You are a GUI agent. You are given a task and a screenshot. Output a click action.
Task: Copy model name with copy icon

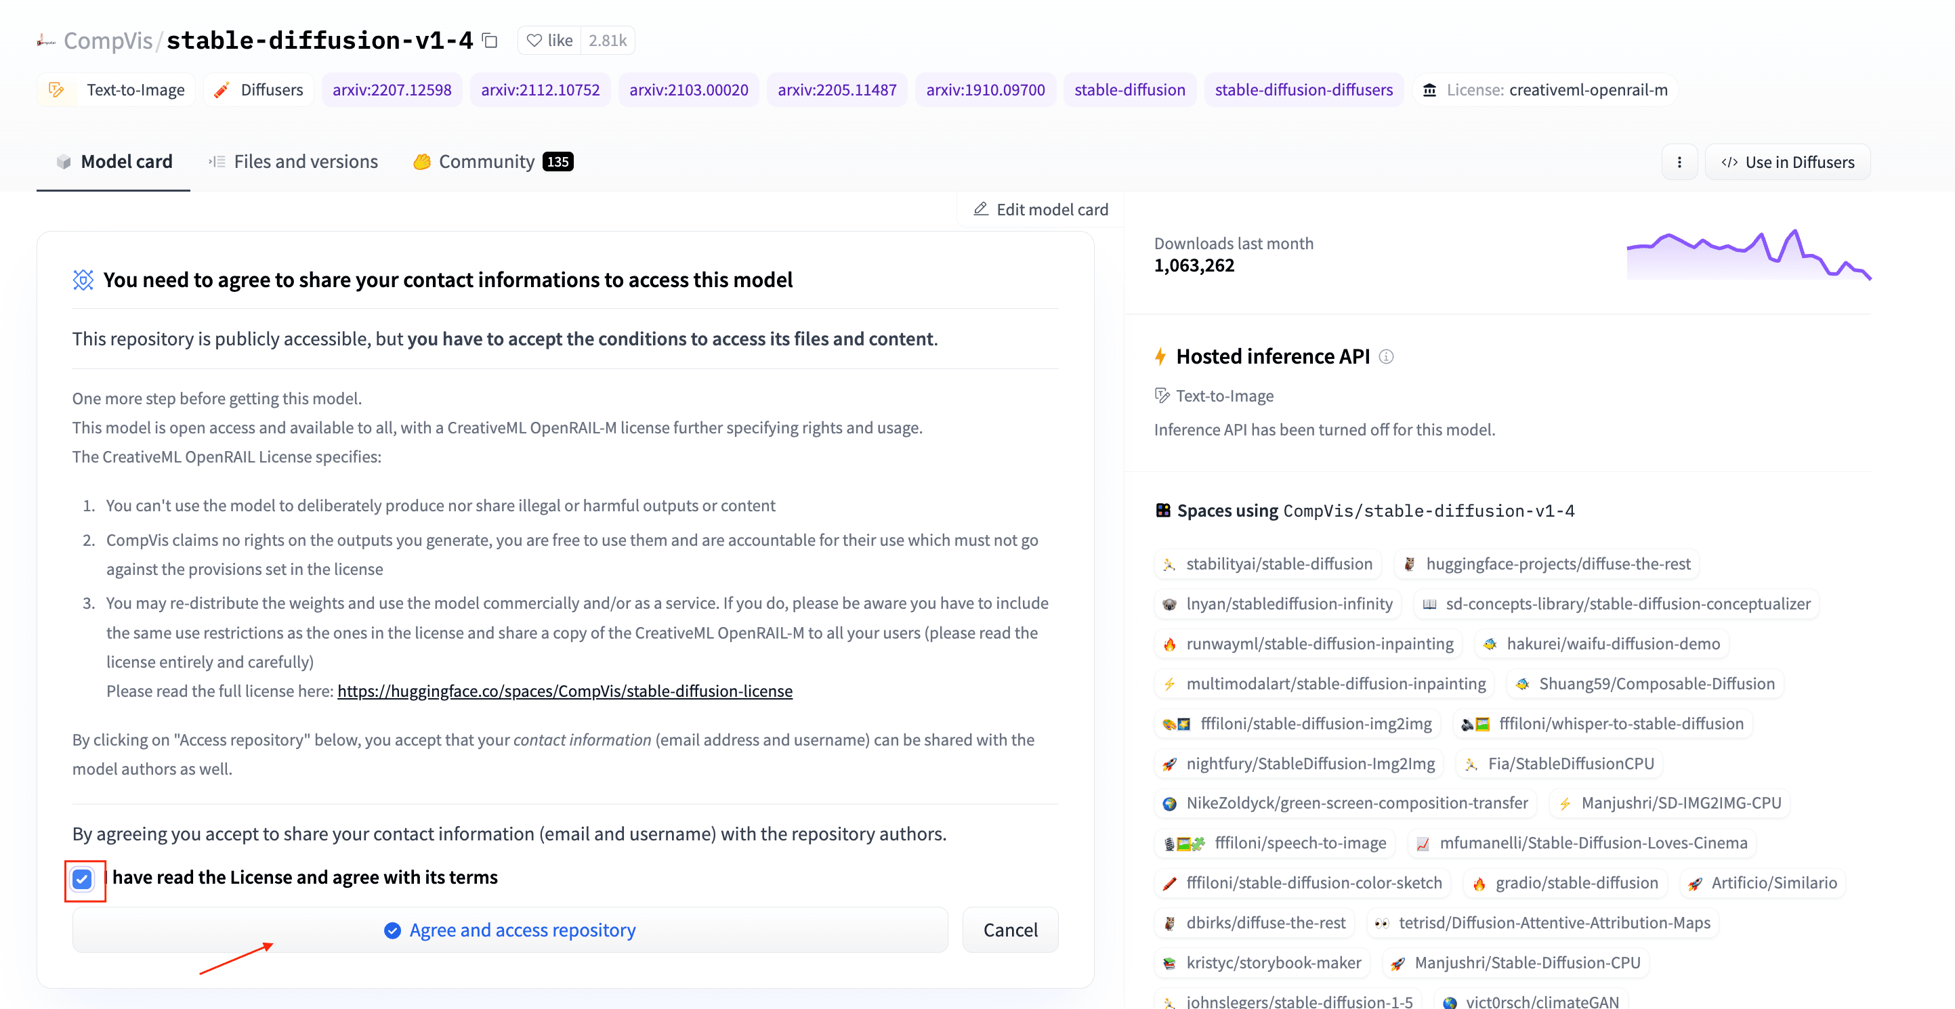[490, 40]
